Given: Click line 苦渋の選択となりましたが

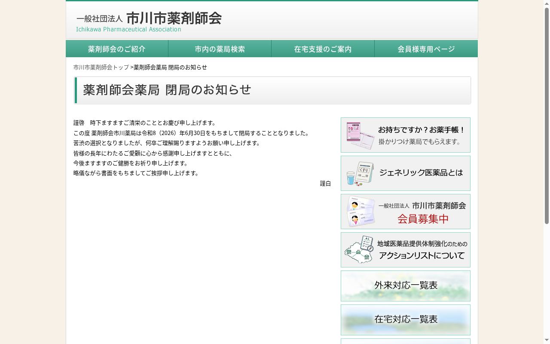Looking at the screenshot, I should click(167, 143).
